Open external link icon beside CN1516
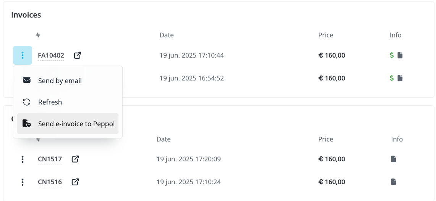This screenshot has width=436, height=201. pyautogui.click(x=75, y=182)
